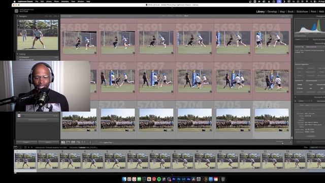325x183 pixels.
Task: Switch to People view icon in toolbar
Action: point(83,142)
